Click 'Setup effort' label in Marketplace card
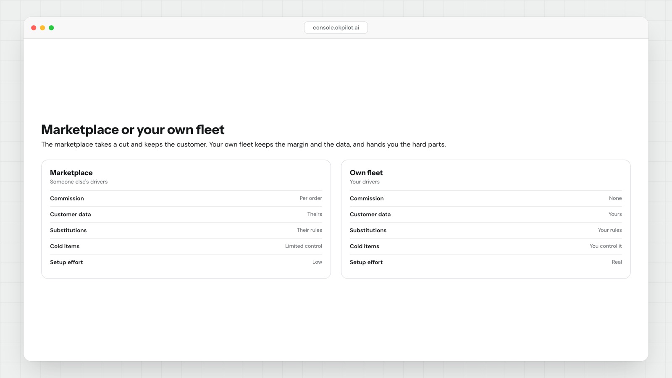The image size is (672, 378). [66, 262]
